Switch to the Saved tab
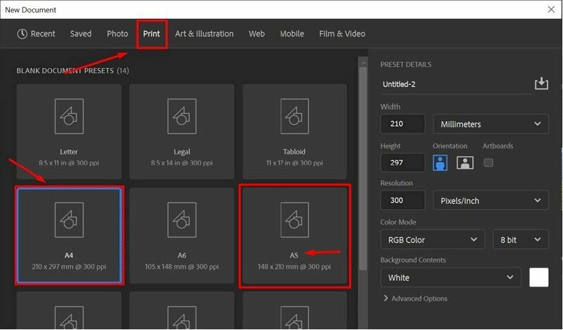 (x=81, y=34)
